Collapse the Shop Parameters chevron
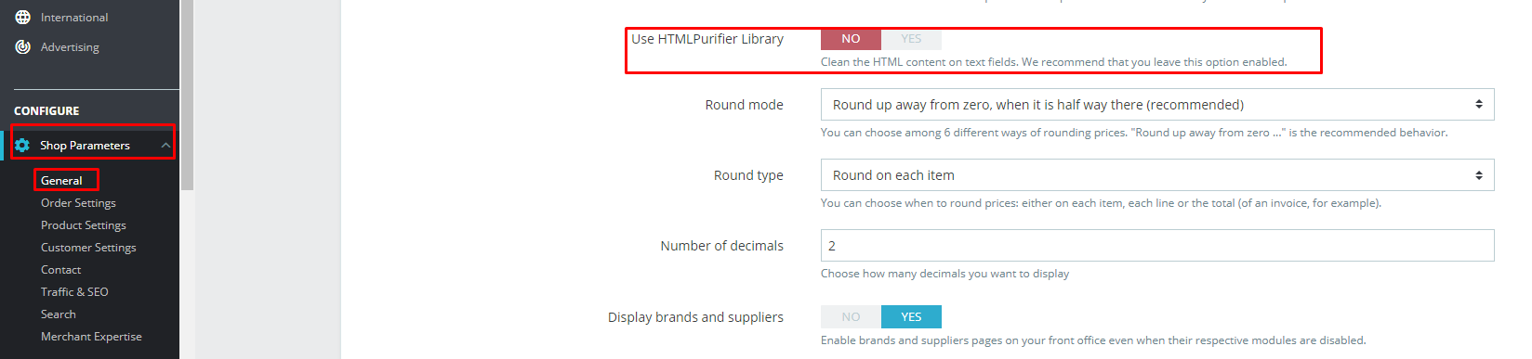 coord(165,146)
